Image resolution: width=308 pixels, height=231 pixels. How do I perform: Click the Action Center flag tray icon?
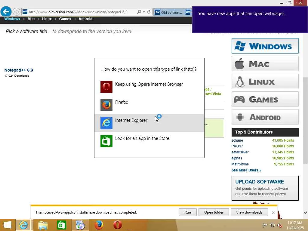[x=265, y=225]
